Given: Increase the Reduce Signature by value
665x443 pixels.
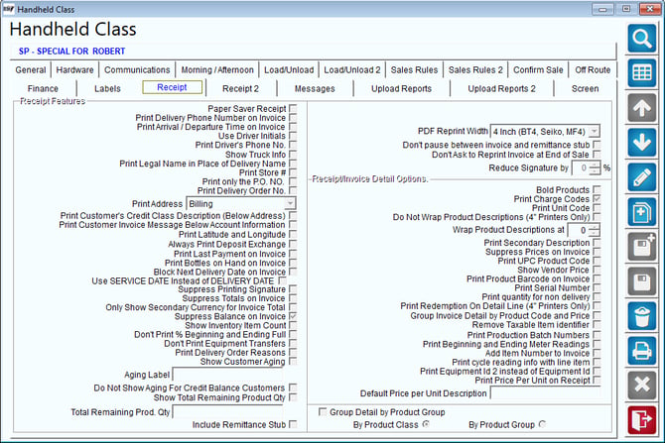Looking at the screenshot, I should click(x=596, y=165).
